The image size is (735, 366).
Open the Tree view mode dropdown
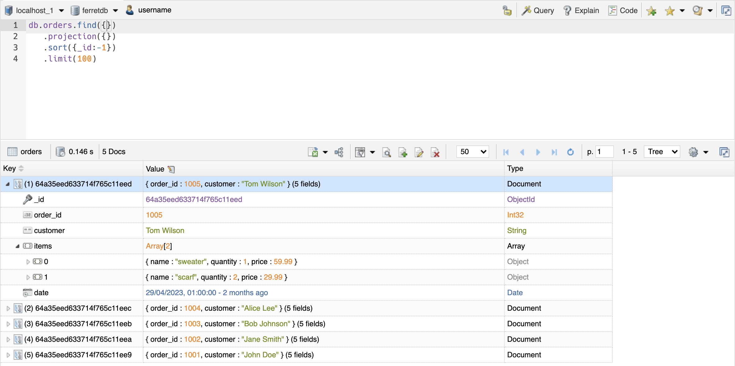[x=662, y=152]
